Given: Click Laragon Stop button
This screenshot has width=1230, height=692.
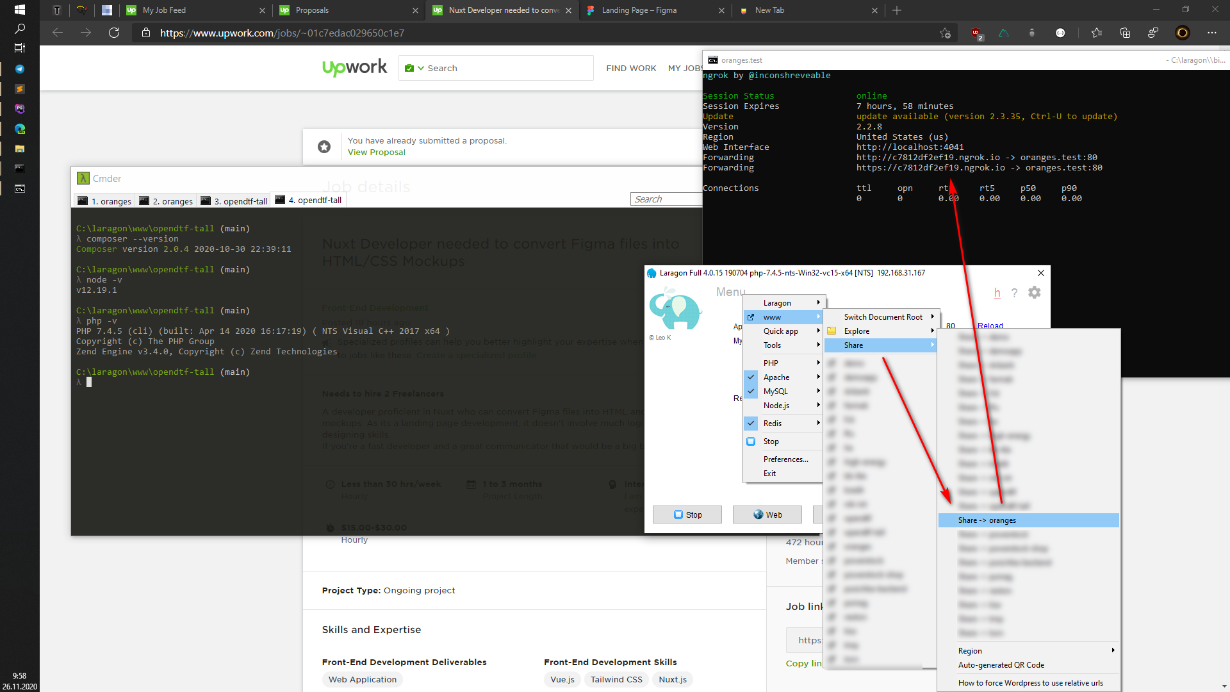Looking at the screenshot, I should pyautogui.click(x=687, y=515).
